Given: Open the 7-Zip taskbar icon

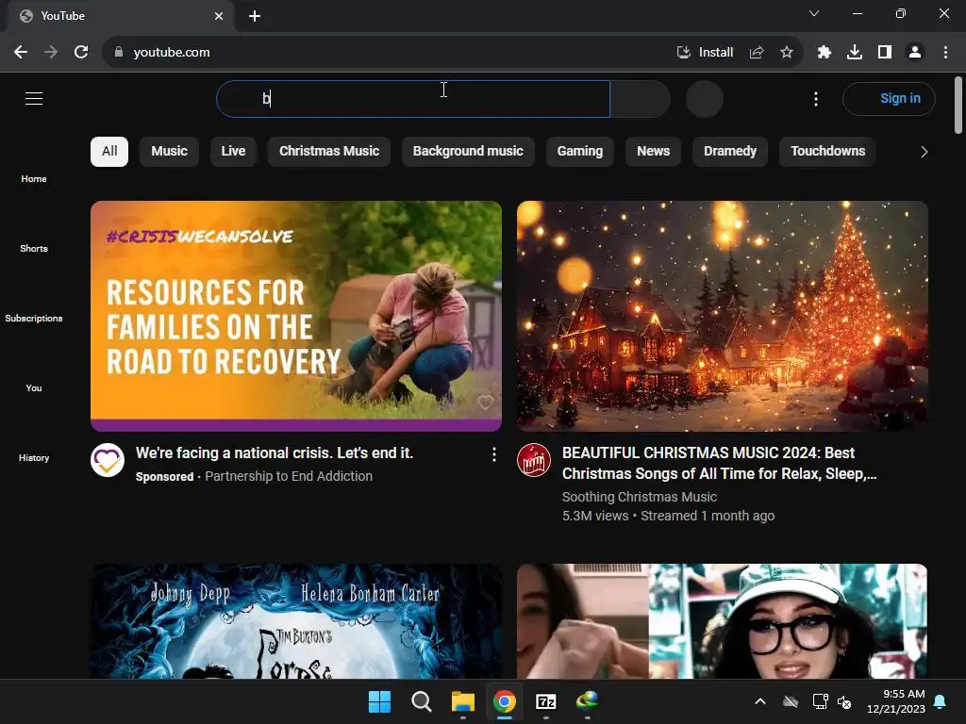Looking at the screenshot, I should [546, 701].
